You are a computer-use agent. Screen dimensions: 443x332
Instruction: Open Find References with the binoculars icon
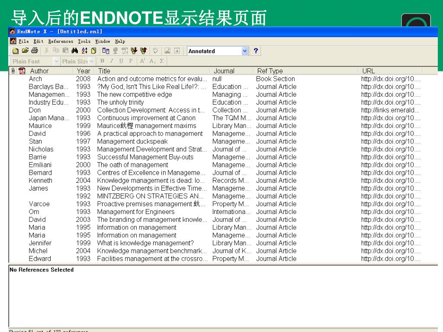point(74,51)
